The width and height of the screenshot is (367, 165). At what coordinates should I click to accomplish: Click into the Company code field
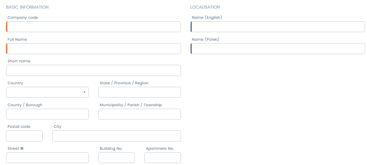point(93,27)
